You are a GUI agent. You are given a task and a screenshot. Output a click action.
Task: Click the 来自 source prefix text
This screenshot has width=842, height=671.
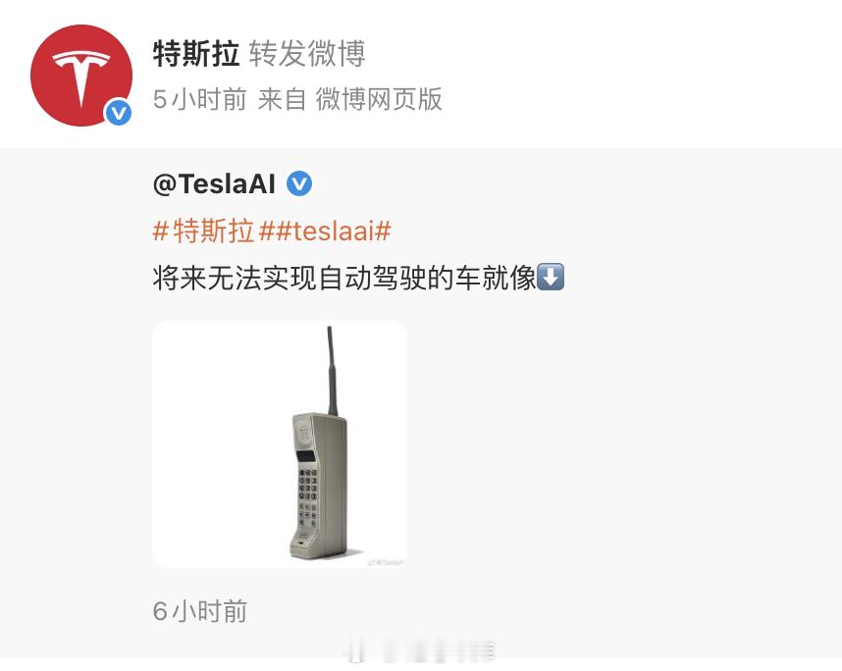tap(282, 99)
